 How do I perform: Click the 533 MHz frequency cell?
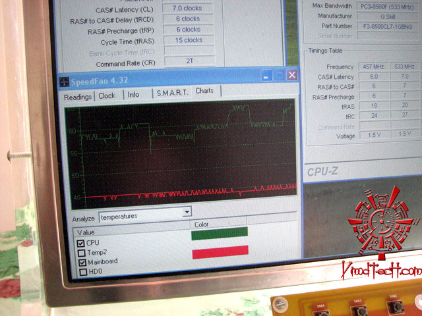[405, 66]
